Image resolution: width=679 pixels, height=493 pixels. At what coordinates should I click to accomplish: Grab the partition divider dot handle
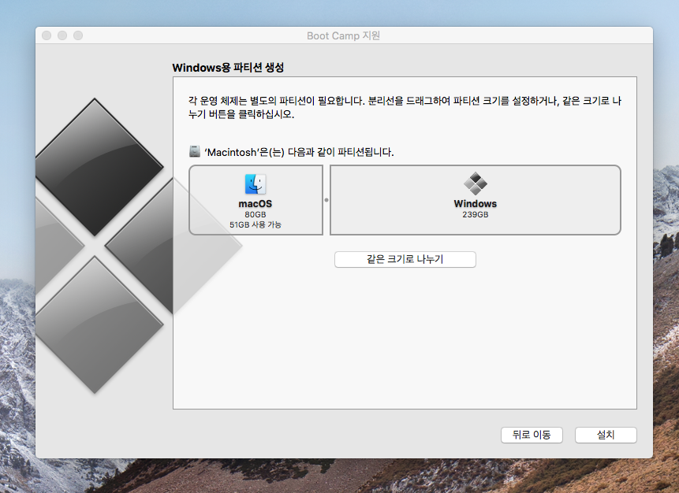coord(326,200)
